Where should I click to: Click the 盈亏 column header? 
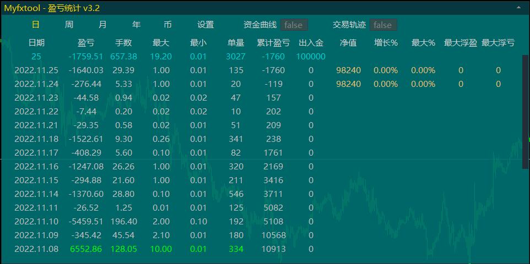tap(86, 43)
